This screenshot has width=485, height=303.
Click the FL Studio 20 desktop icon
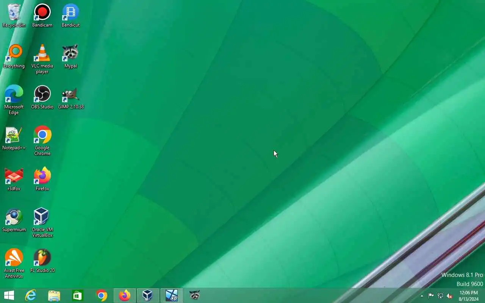(x=42, y=261)
